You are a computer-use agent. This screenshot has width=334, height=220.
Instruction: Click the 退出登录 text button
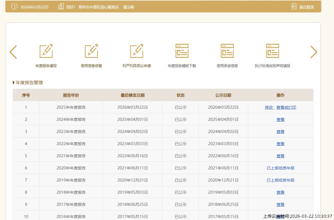(x=307, y=7)
